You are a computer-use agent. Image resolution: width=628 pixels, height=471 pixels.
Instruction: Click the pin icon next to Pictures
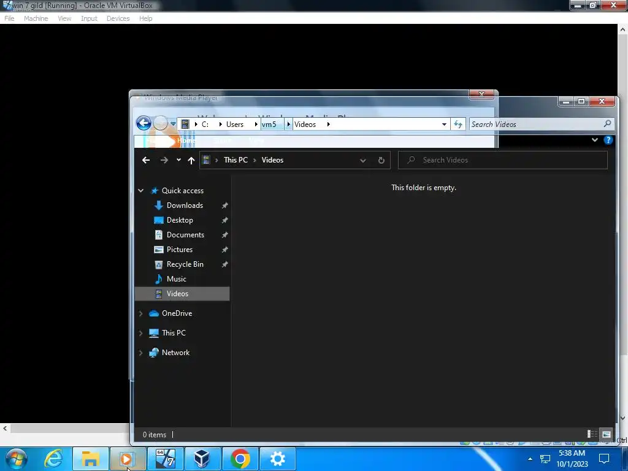pos(224,250)
